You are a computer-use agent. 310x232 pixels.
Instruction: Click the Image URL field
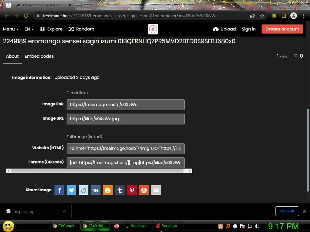pyautogui.click(x=126, y=119)
